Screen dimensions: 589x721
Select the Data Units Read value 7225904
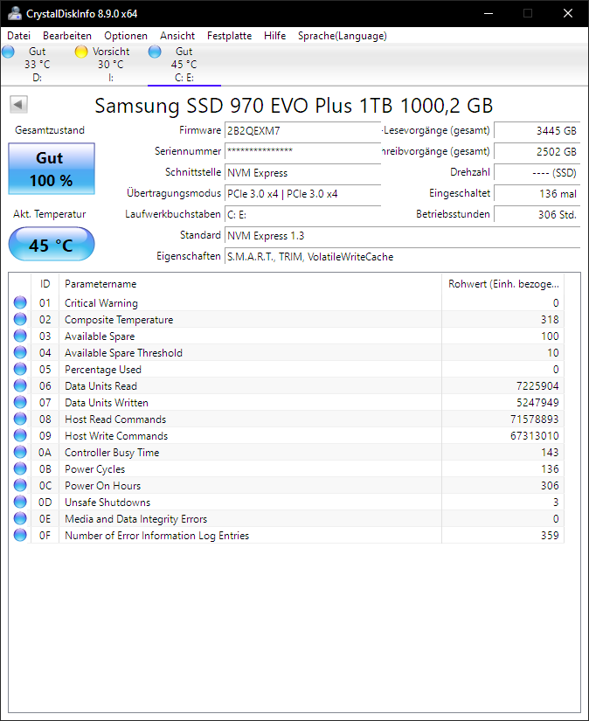537,385
